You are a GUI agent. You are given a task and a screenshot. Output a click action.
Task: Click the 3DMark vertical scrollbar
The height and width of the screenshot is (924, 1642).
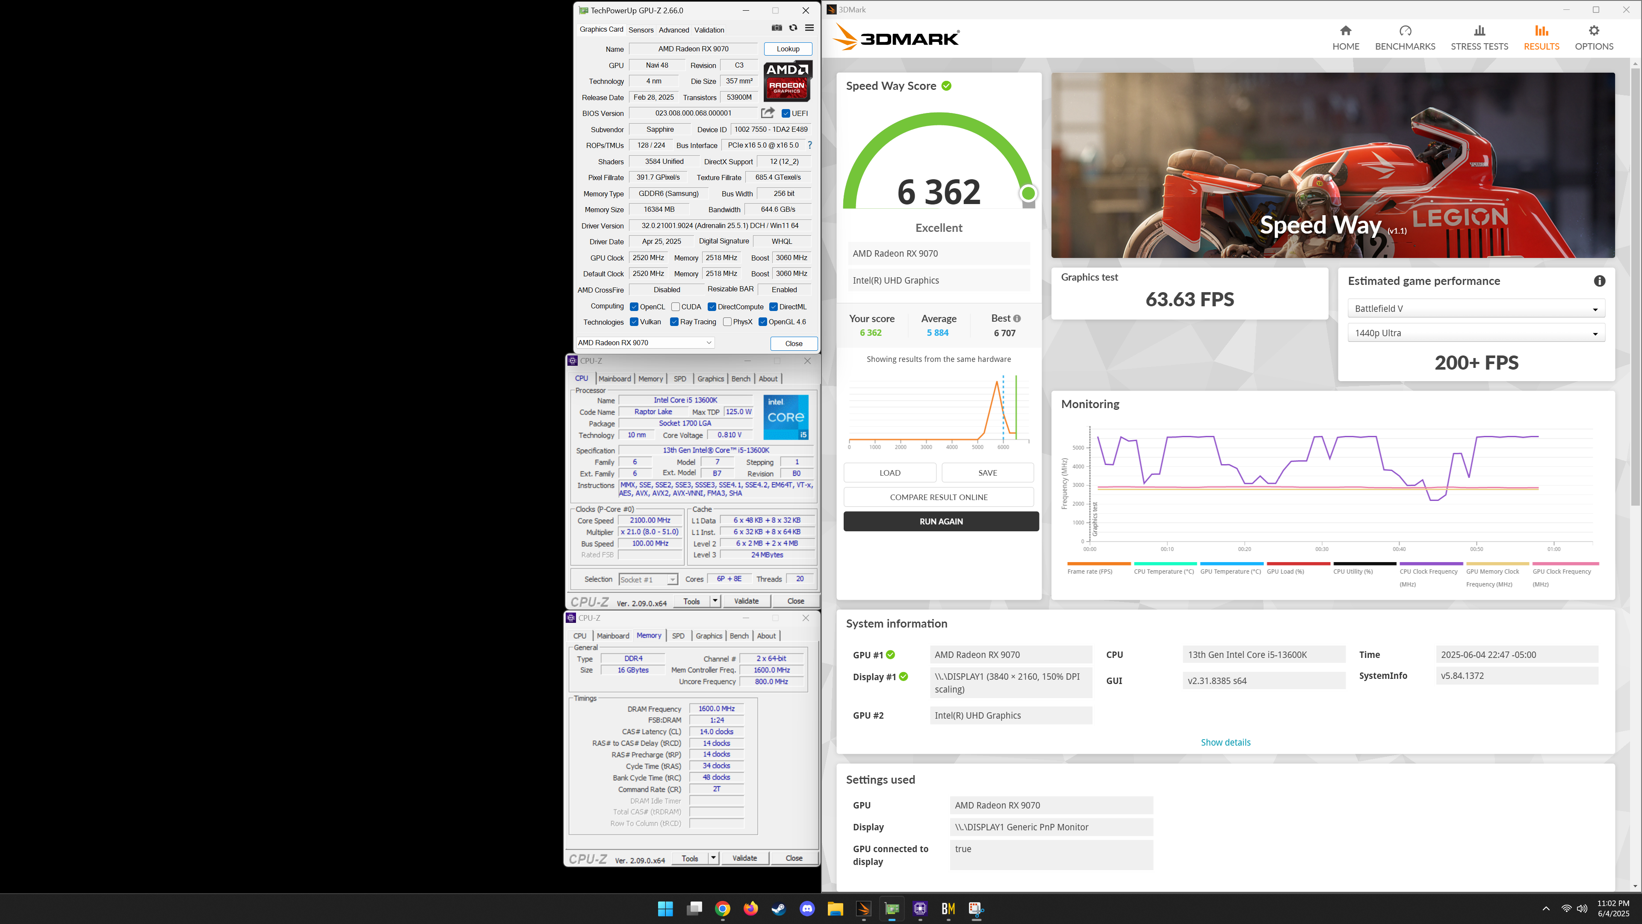1635,287
